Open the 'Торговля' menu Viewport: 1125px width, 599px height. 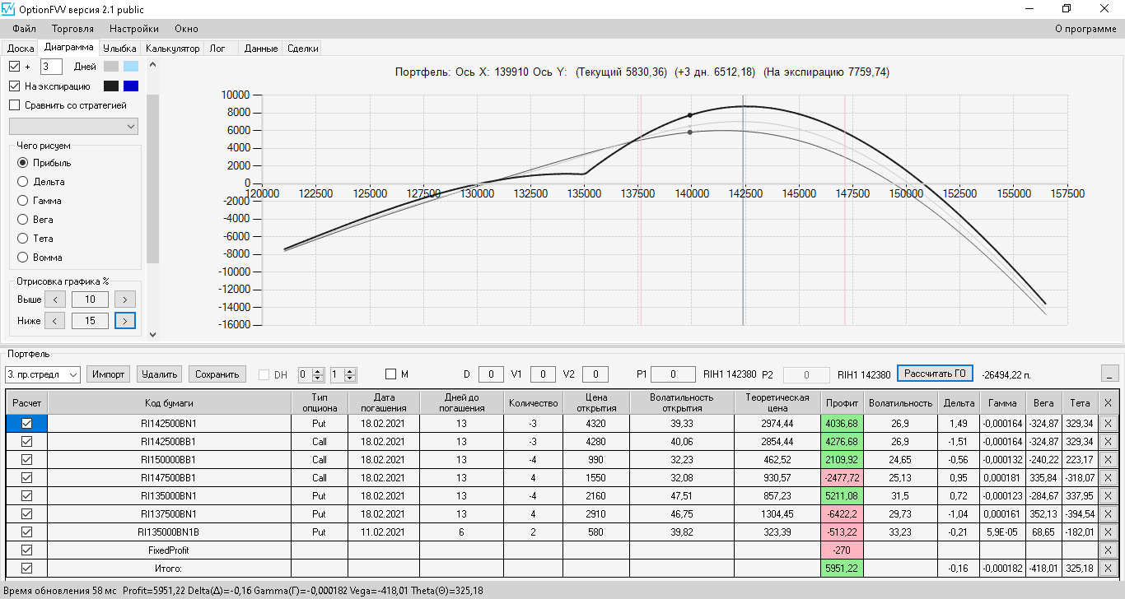click(72, 29)
